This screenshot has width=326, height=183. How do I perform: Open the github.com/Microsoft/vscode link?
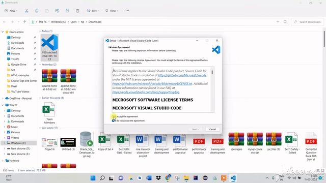(182, 75)
